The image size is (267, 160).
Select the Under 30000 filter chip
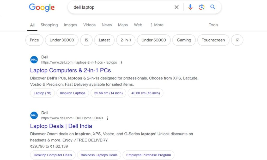[62, 40]
